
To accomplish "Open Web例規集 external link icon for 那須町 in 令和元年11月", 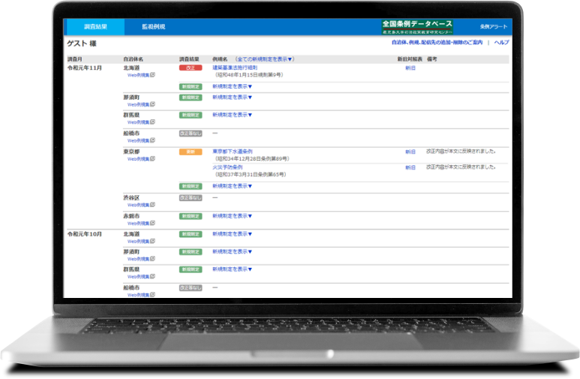I will (x=152, y=104).
